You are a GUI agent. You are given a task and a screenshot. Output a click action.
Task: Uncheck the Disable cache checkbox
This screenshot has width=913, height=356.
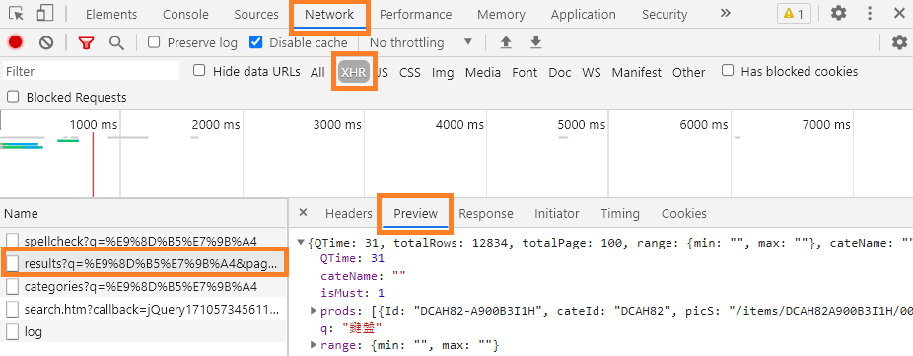255,42
